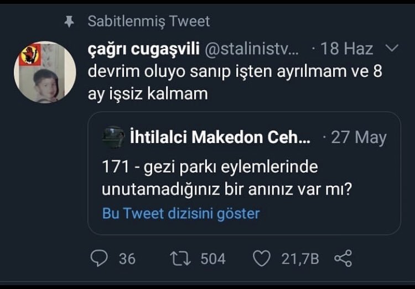
Task: Click the reply count 36
Action: pyautogui.click(x=127, y=259)
